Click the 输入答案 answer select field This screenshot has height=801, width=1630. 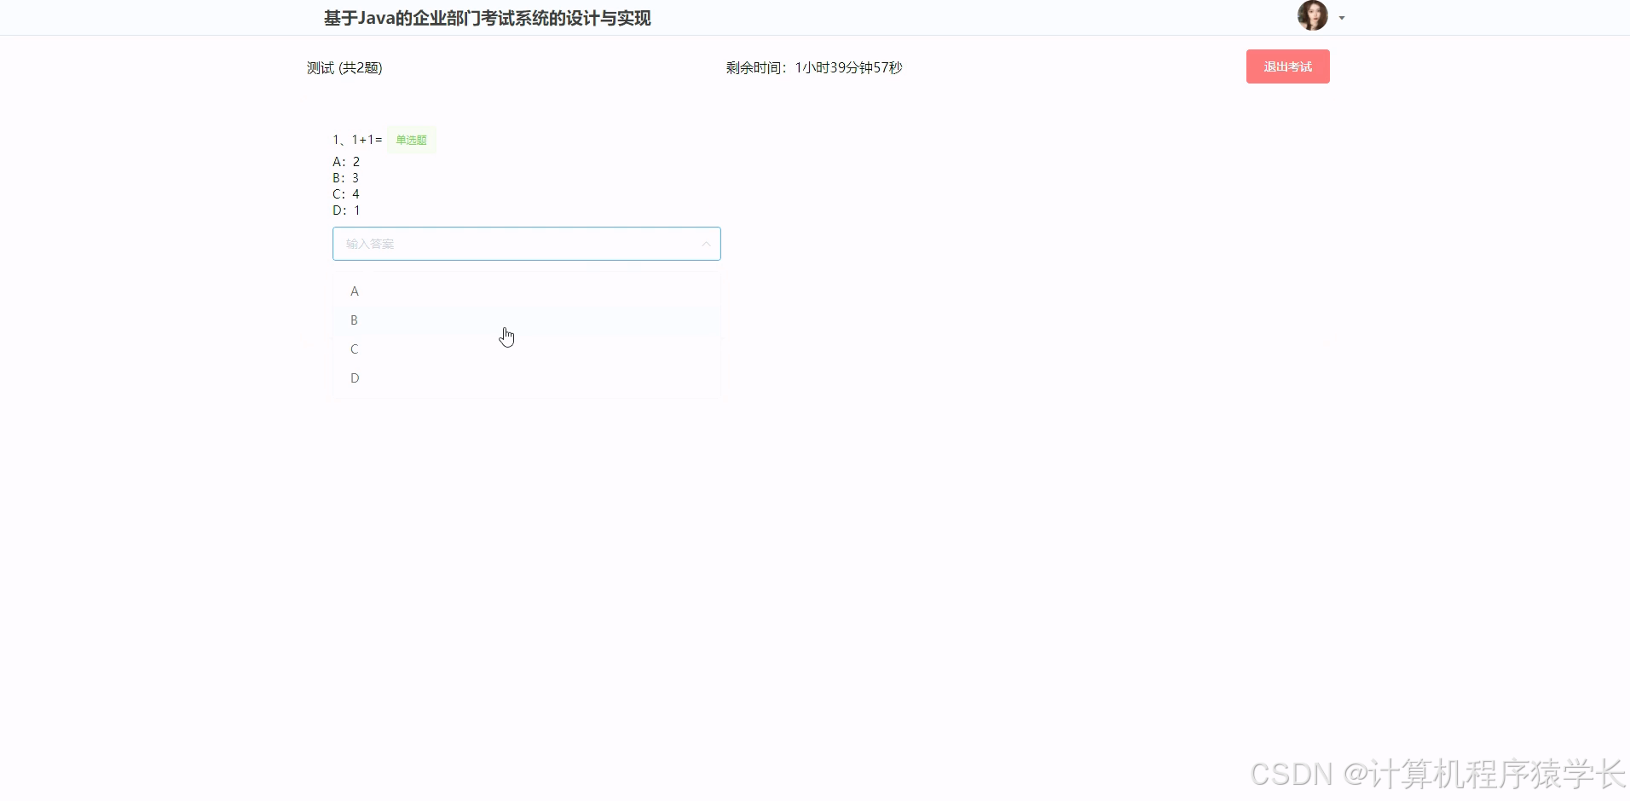click(526, 244)
